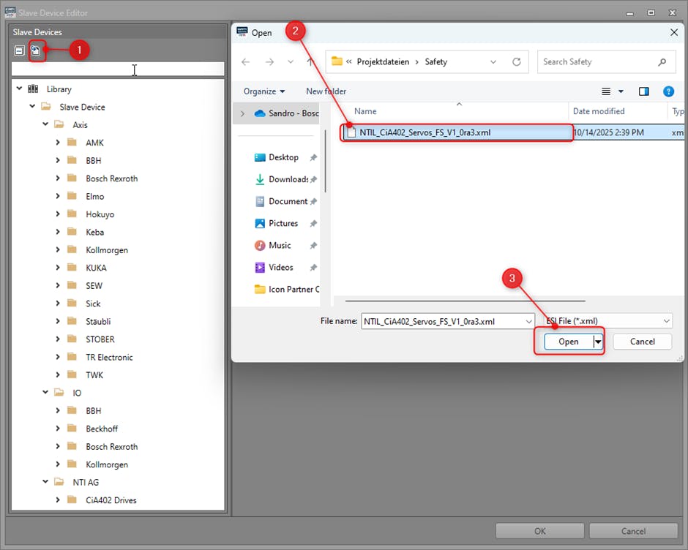Cancel the Open file dialog
This screenshot has width=688, height=550.
pos(642,342)
